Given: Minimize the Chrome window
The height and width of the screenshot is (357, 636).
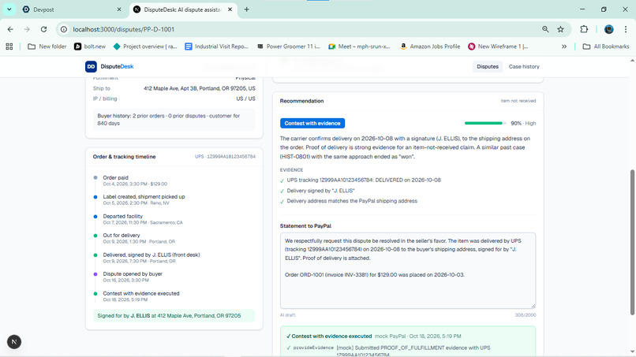Looking at the screenshot, I should pyautogui.click(x=582, y=9).
